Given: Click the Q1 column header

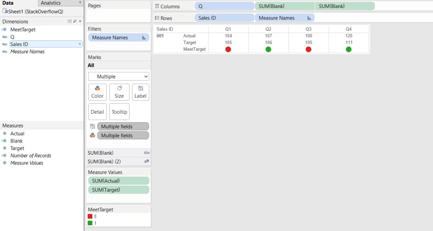Looking at the screenshot, I should coord(228,29).
